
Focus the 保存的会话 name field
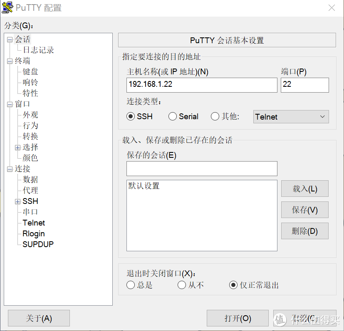coord(202,169)
